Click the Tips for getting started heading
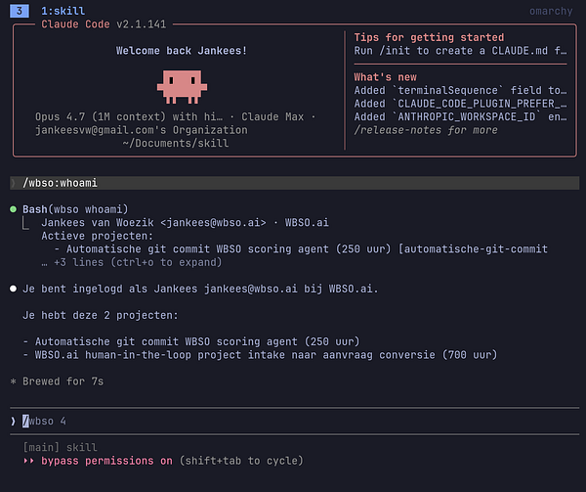 [429, 37]
